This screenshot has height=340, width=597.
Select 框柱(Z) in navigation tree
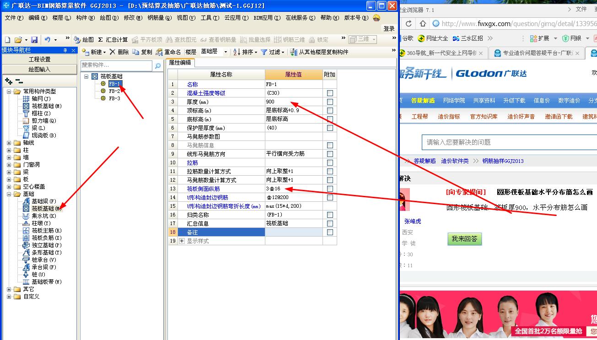pos(41,113)
